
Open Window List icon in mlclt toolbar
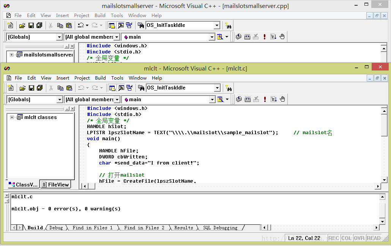click(129, 88)
